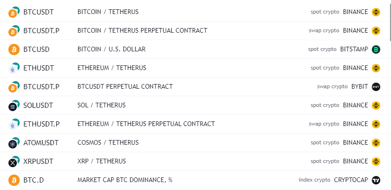Pick BTCUSDT PERPETUAL CONTRACT on Bybit
391x190 pixels.
[x=125, y=86]
